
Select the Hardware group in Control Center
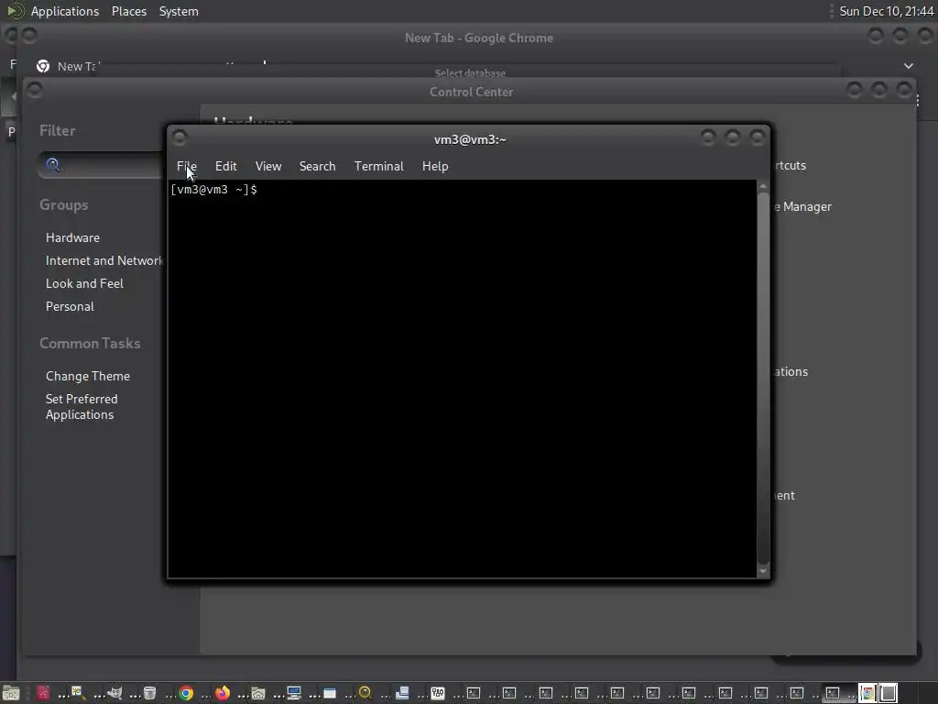[x=72, y=237]
